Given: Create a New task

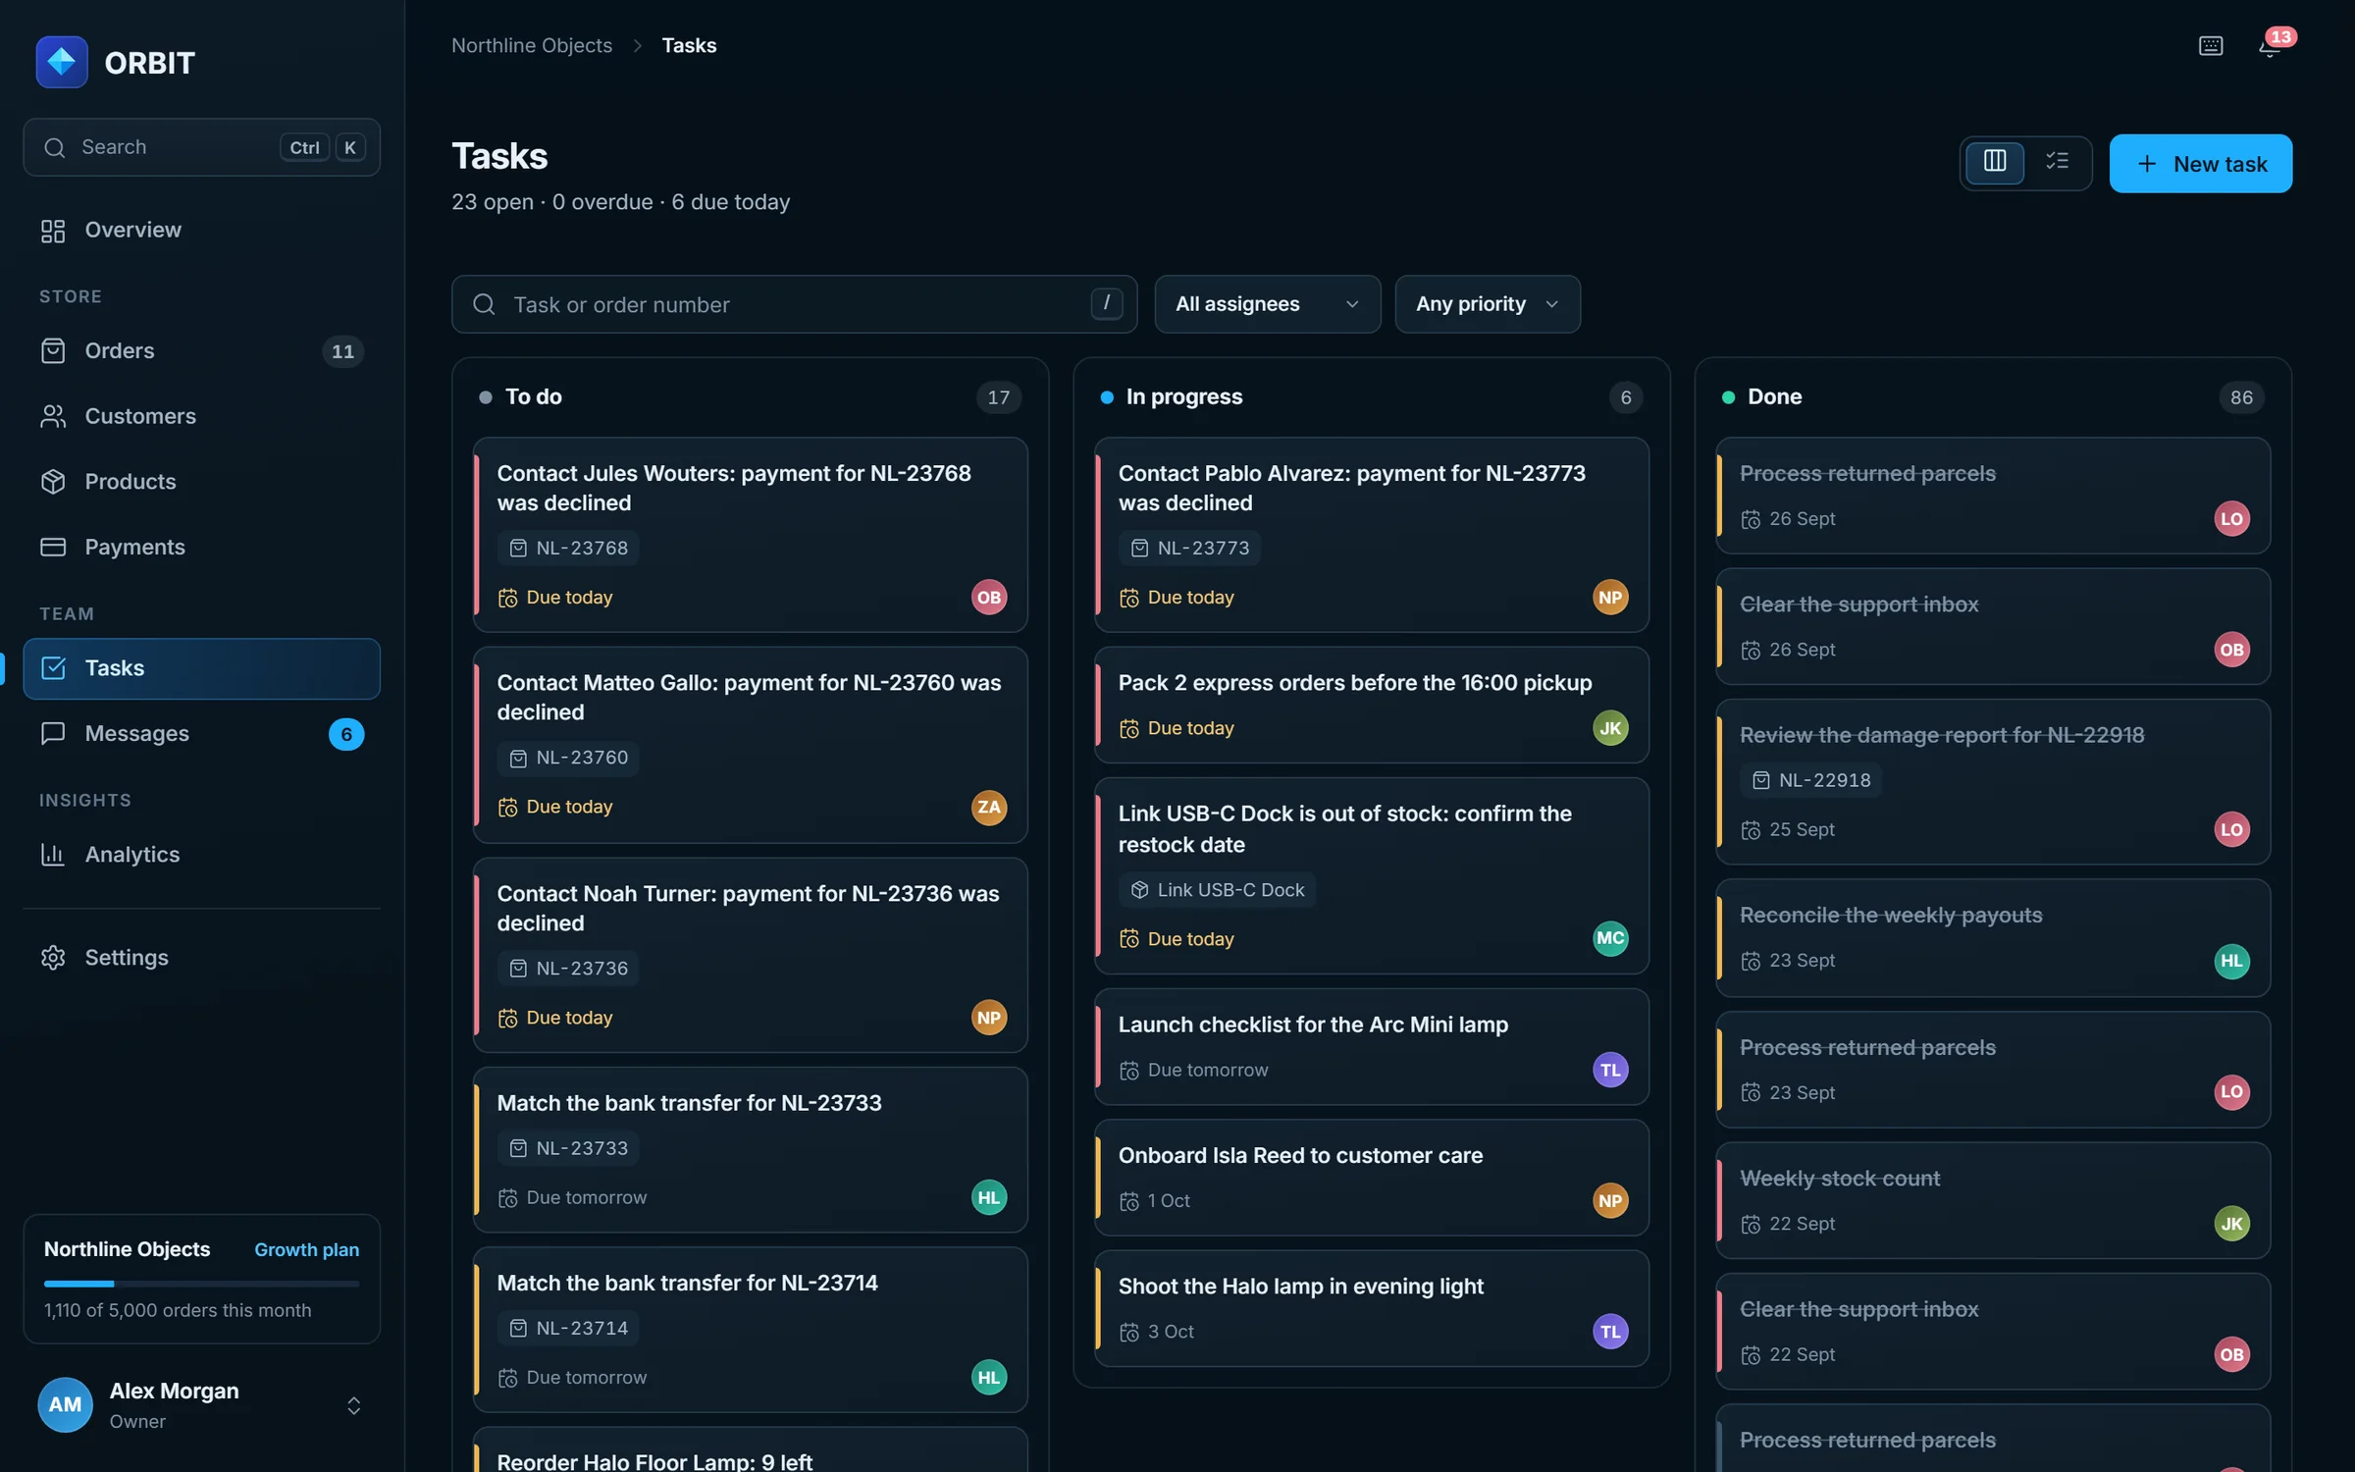Looking at the screenshot, I should 2201,164.
